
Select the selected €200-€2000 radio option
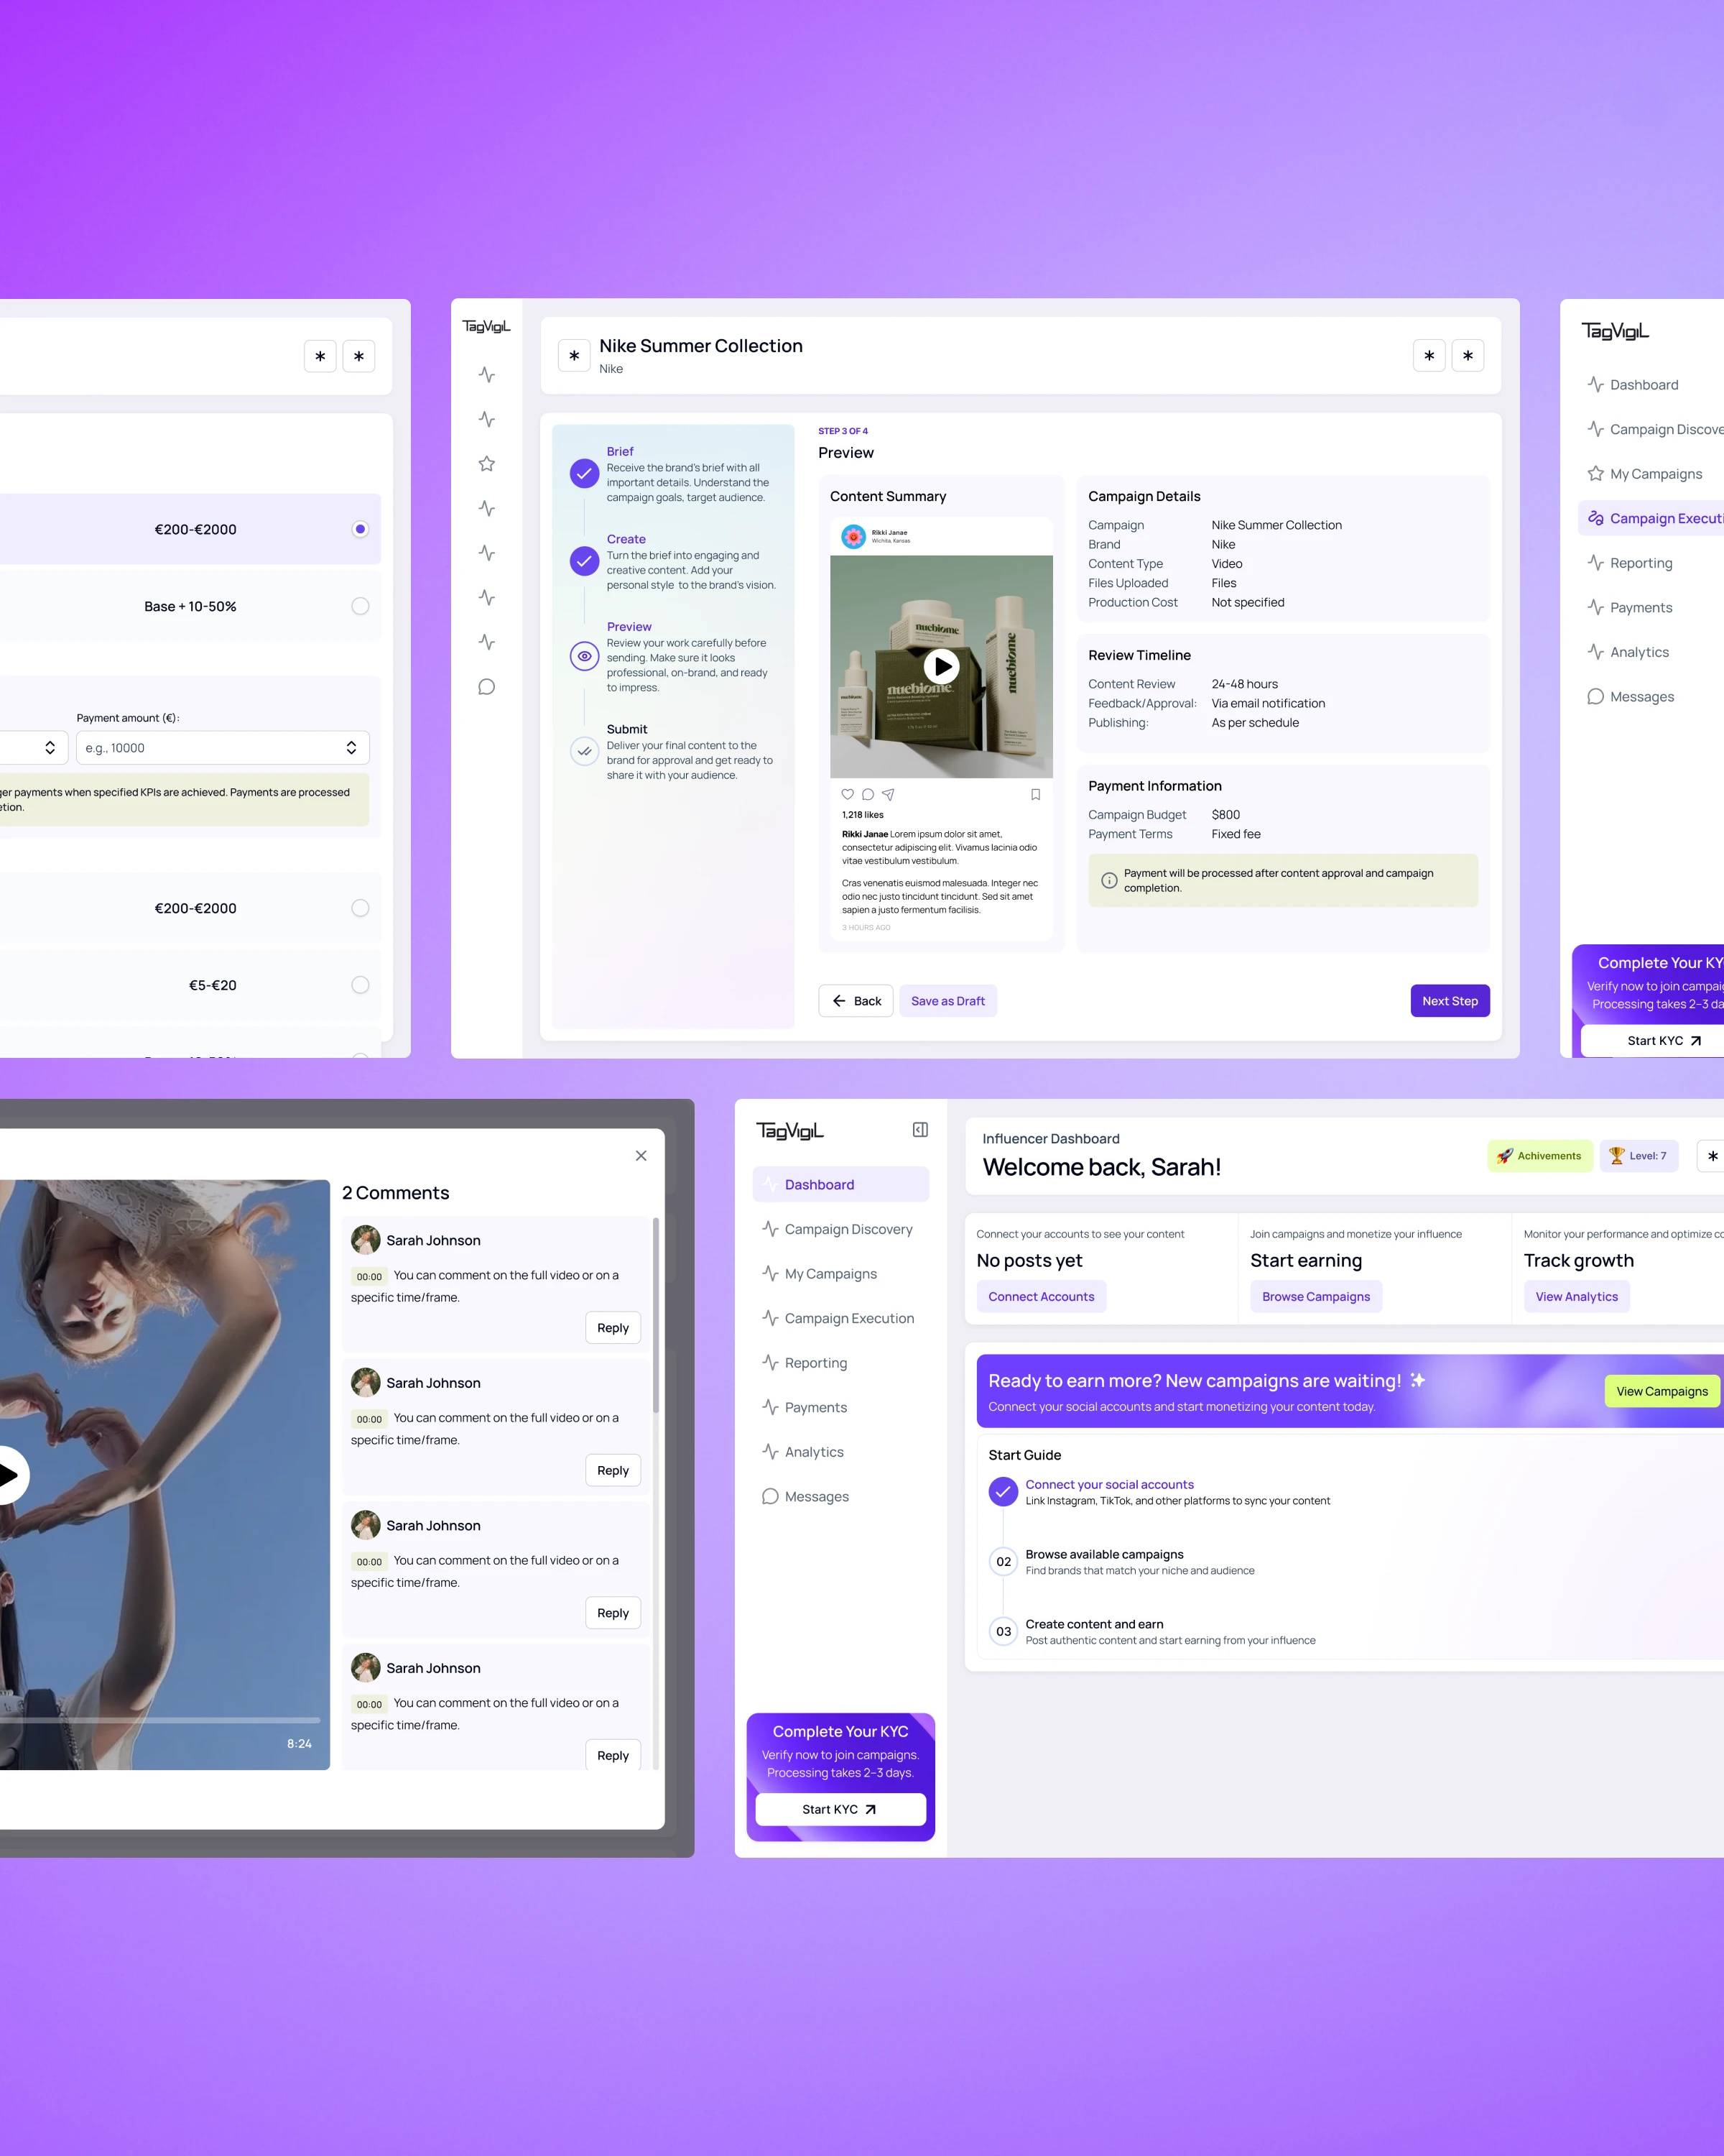tap(360, 529)
